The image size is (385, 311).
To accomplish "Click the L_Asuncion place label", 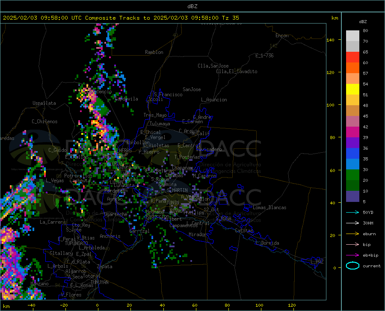I will [214, 100].
